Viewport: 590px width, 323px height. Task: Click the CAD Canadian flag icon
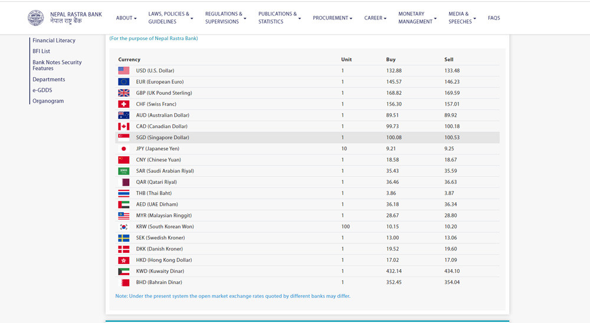tap(123, 126)
